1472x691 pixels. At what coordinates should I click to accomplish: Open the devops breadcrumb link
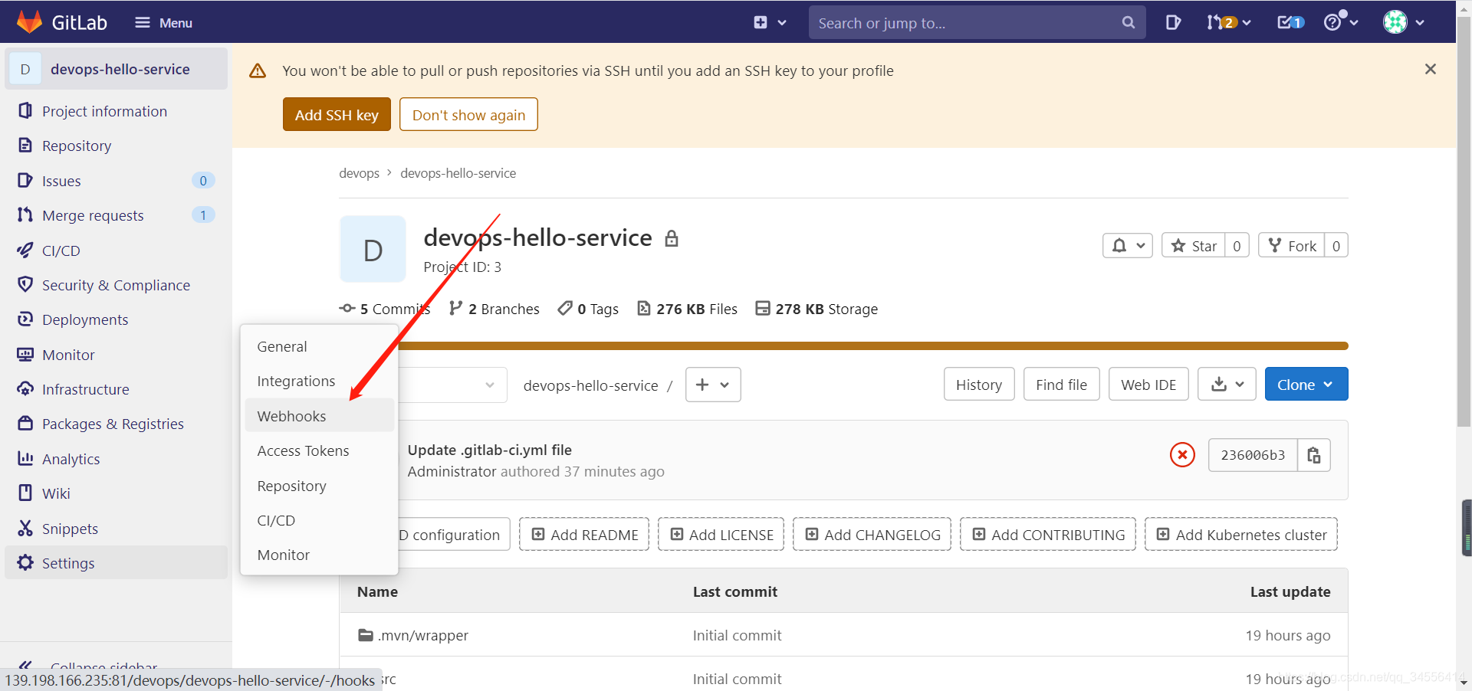[x=359, y=172]
